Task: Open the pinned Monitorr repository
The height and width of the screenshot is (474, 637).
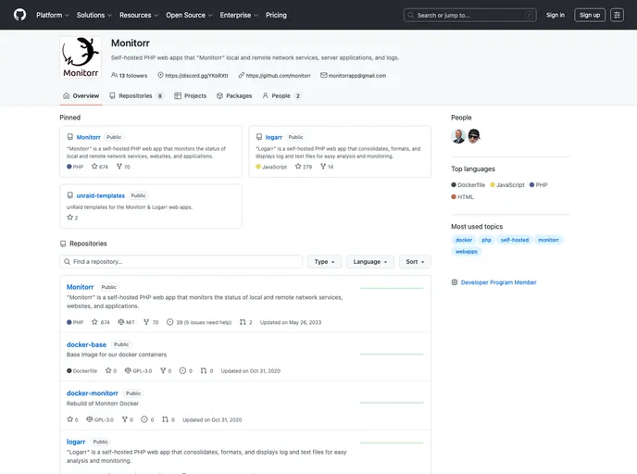Action: click(88, 137)
